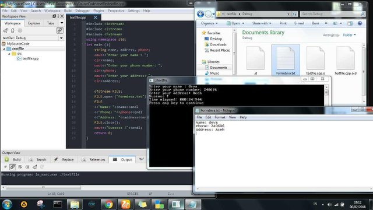The height and width of the screenshot is (210, 373).
Task: Open Recent Places in navigation pane
Action: pyautogui.click(x=217, y=50)
